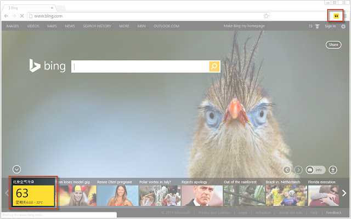Click the camera Info button

[x=315, y=170]
